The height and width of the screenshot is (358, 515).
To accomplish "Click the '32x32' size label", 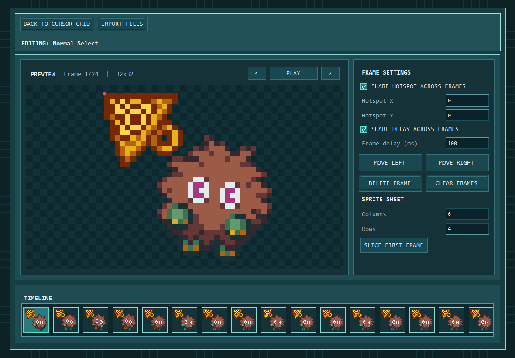I will click(125, 74).
